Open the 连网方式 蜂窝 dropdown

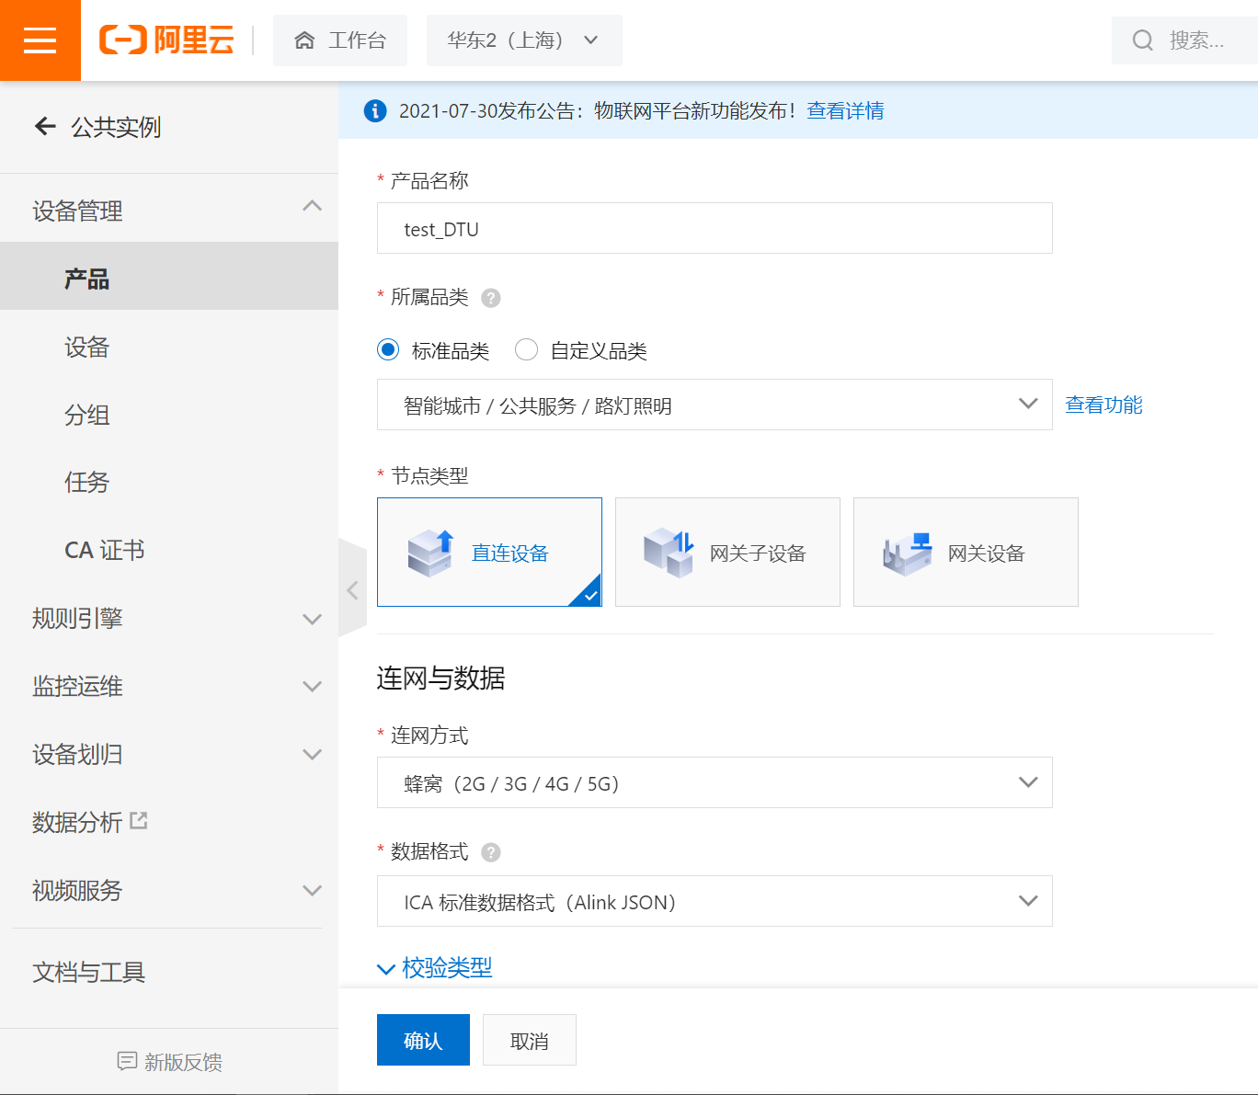[715, 782]
